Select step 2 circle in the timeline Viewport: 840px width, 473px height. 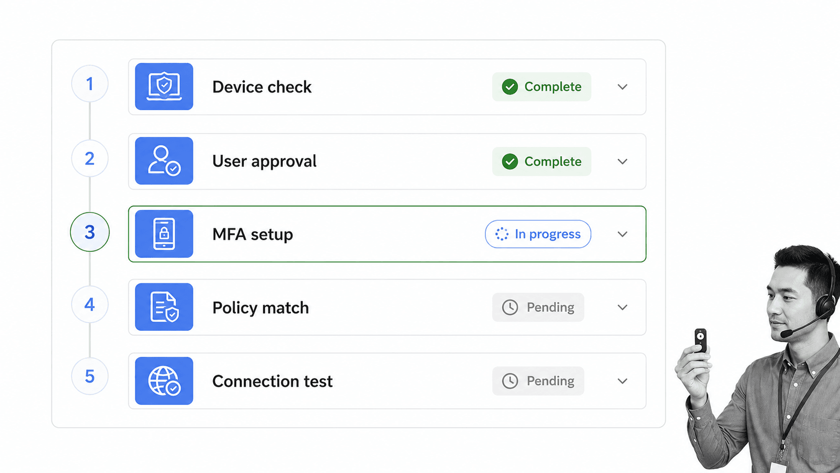90,158
